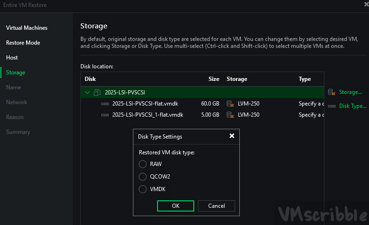
Task: Open the Storage... link
Action: tap(350, 92)
